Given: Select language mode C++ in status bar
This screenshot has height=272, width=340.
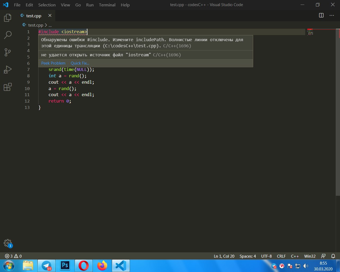Looking at the screenshot, I should 295,256.
